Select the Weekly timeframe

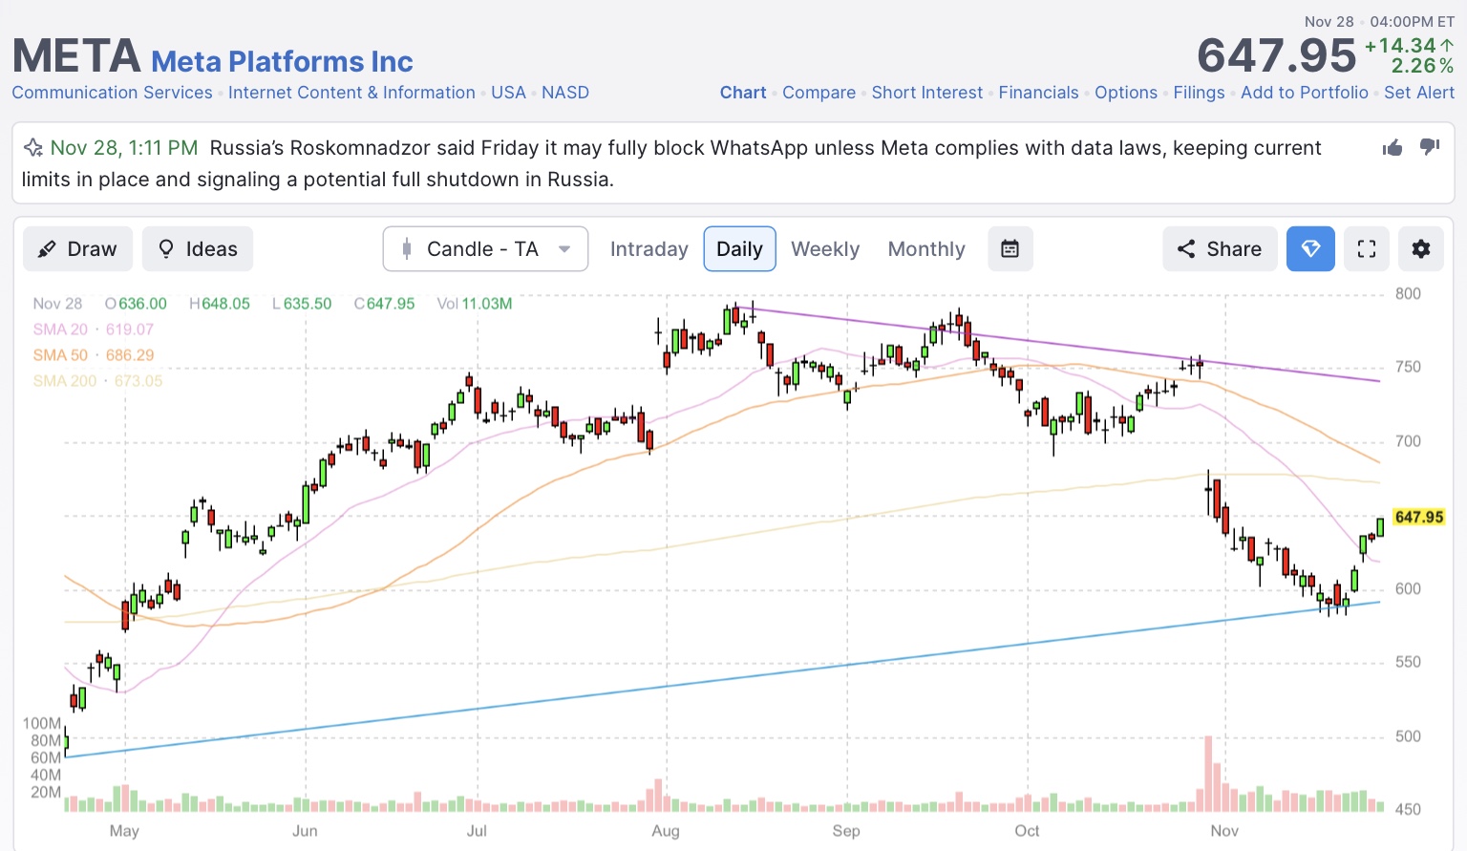pos(825,249)
